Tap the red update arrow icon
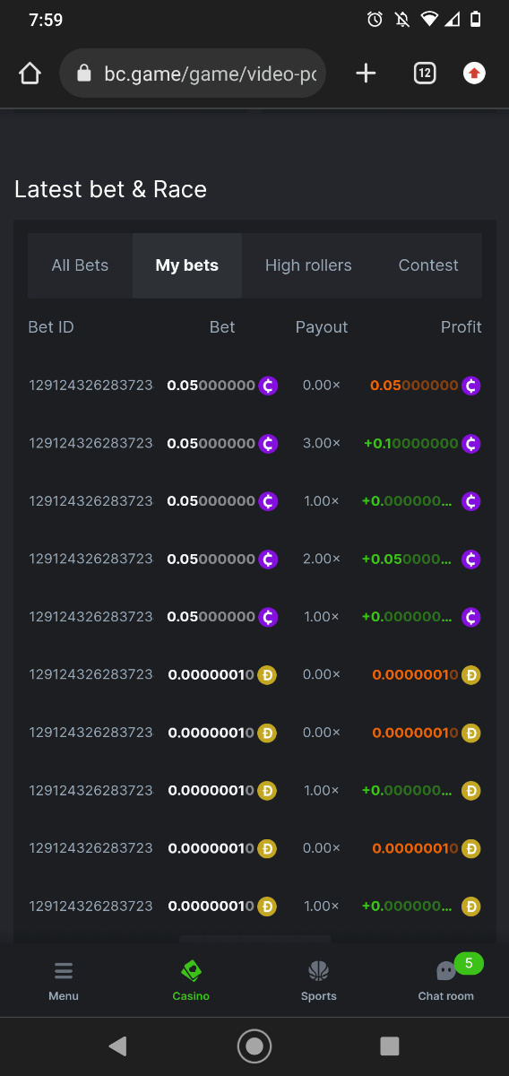The image size is (509, 1076). (x=474, y=74)
